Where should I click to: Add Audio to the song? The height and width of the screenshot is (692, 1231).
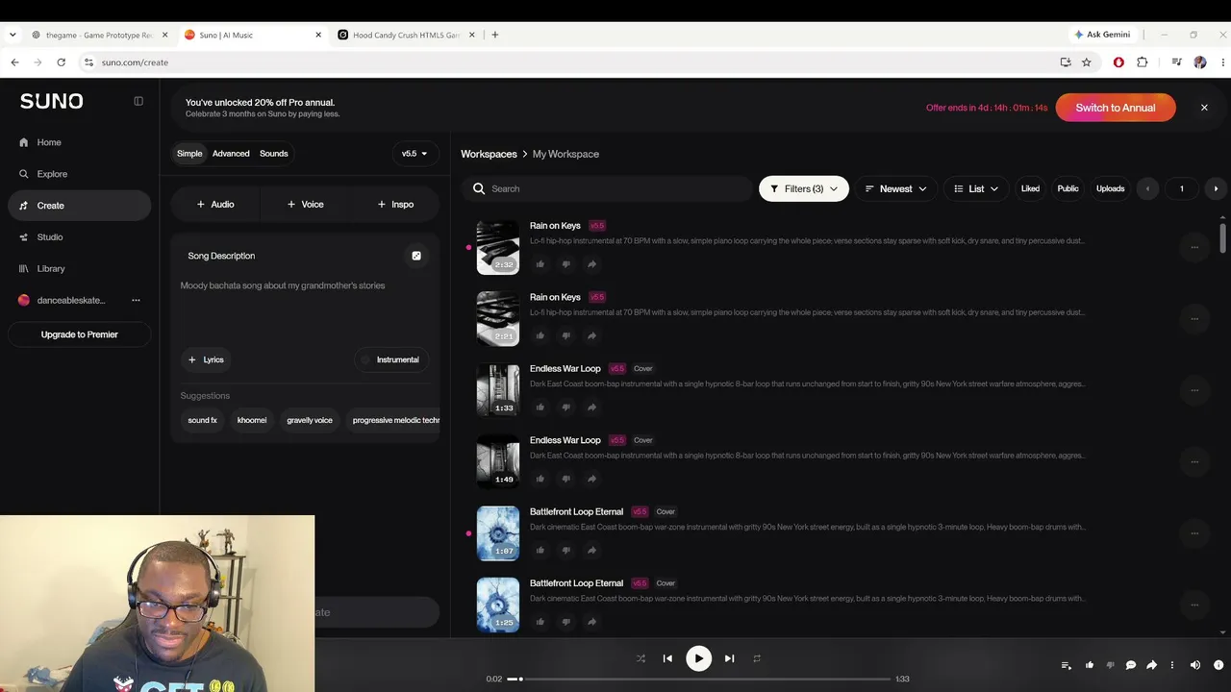point(215,205)
